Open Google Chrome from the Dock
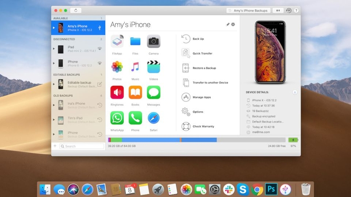Screen dimensions: 351x197 click(257, 190)
